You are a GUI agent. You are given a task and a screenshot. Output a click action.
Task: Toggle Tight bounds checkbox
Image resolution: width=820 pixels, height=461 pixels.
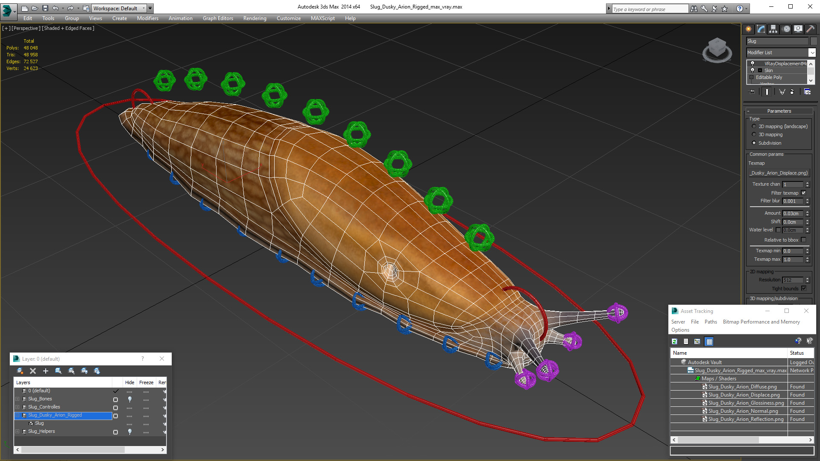(x=804, y=289)
